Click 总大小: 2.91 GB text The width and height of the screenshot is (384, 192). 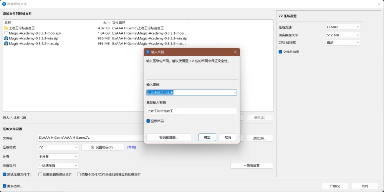[x=15, y=118]
